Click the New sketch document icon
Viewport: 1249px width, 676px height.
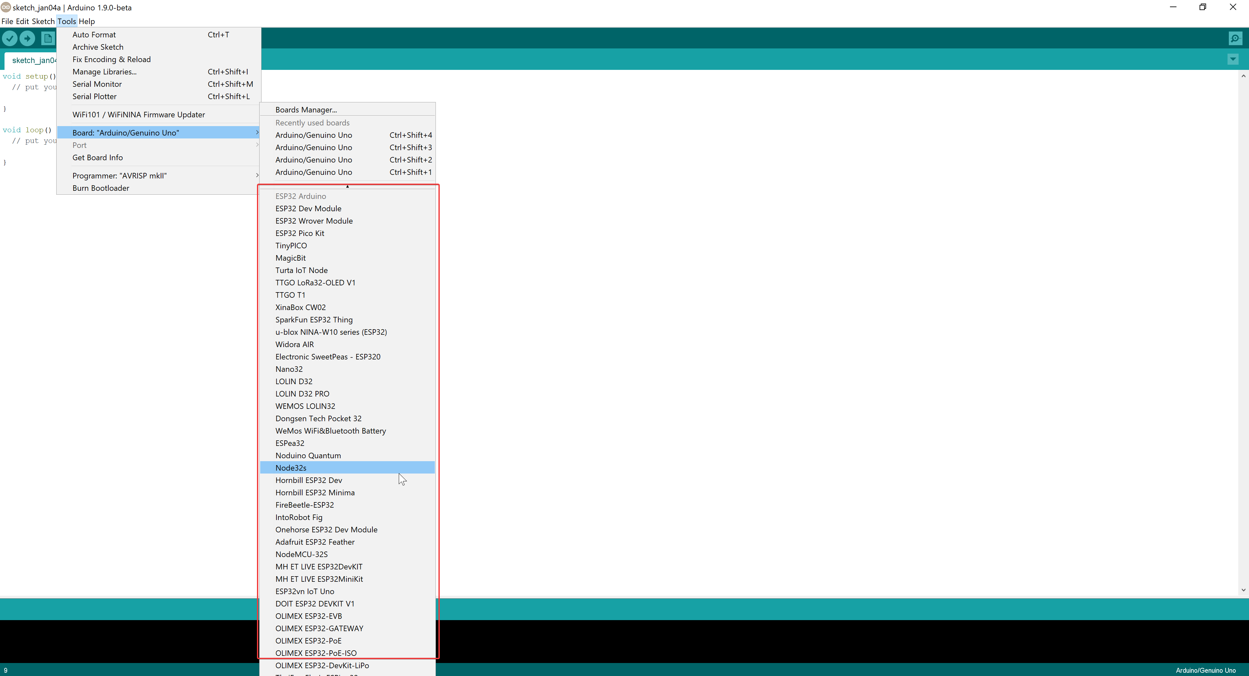pyautogui.click(x=47, y=38)
